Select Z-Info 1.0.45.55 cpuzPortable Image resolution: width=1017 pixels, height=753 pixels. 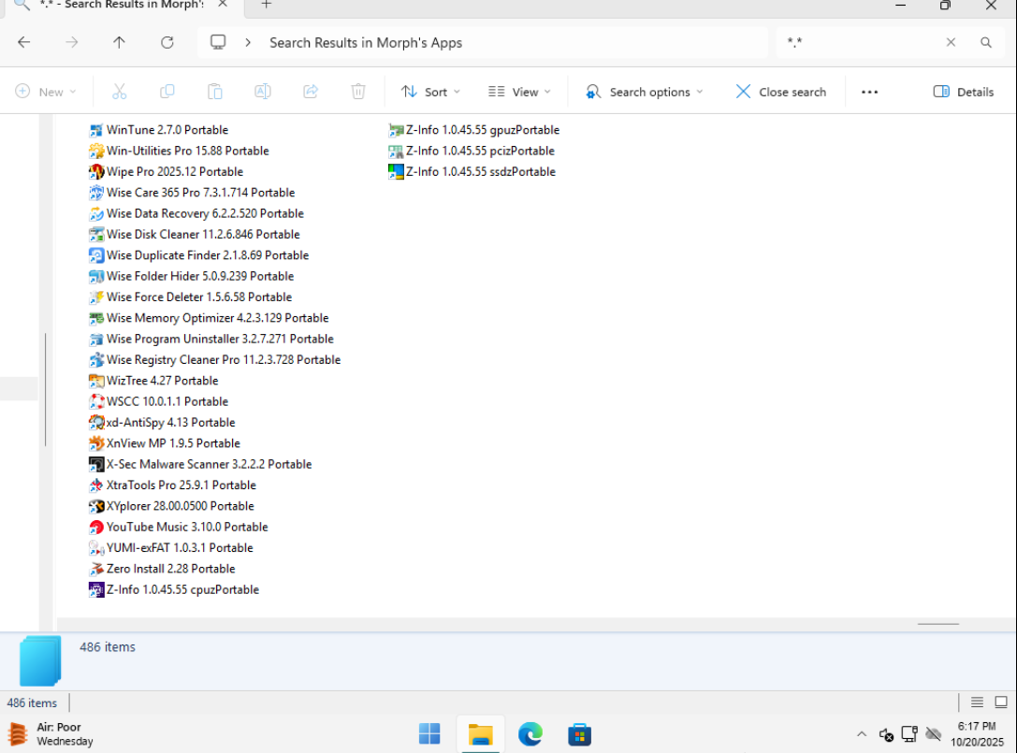point(182,589)
